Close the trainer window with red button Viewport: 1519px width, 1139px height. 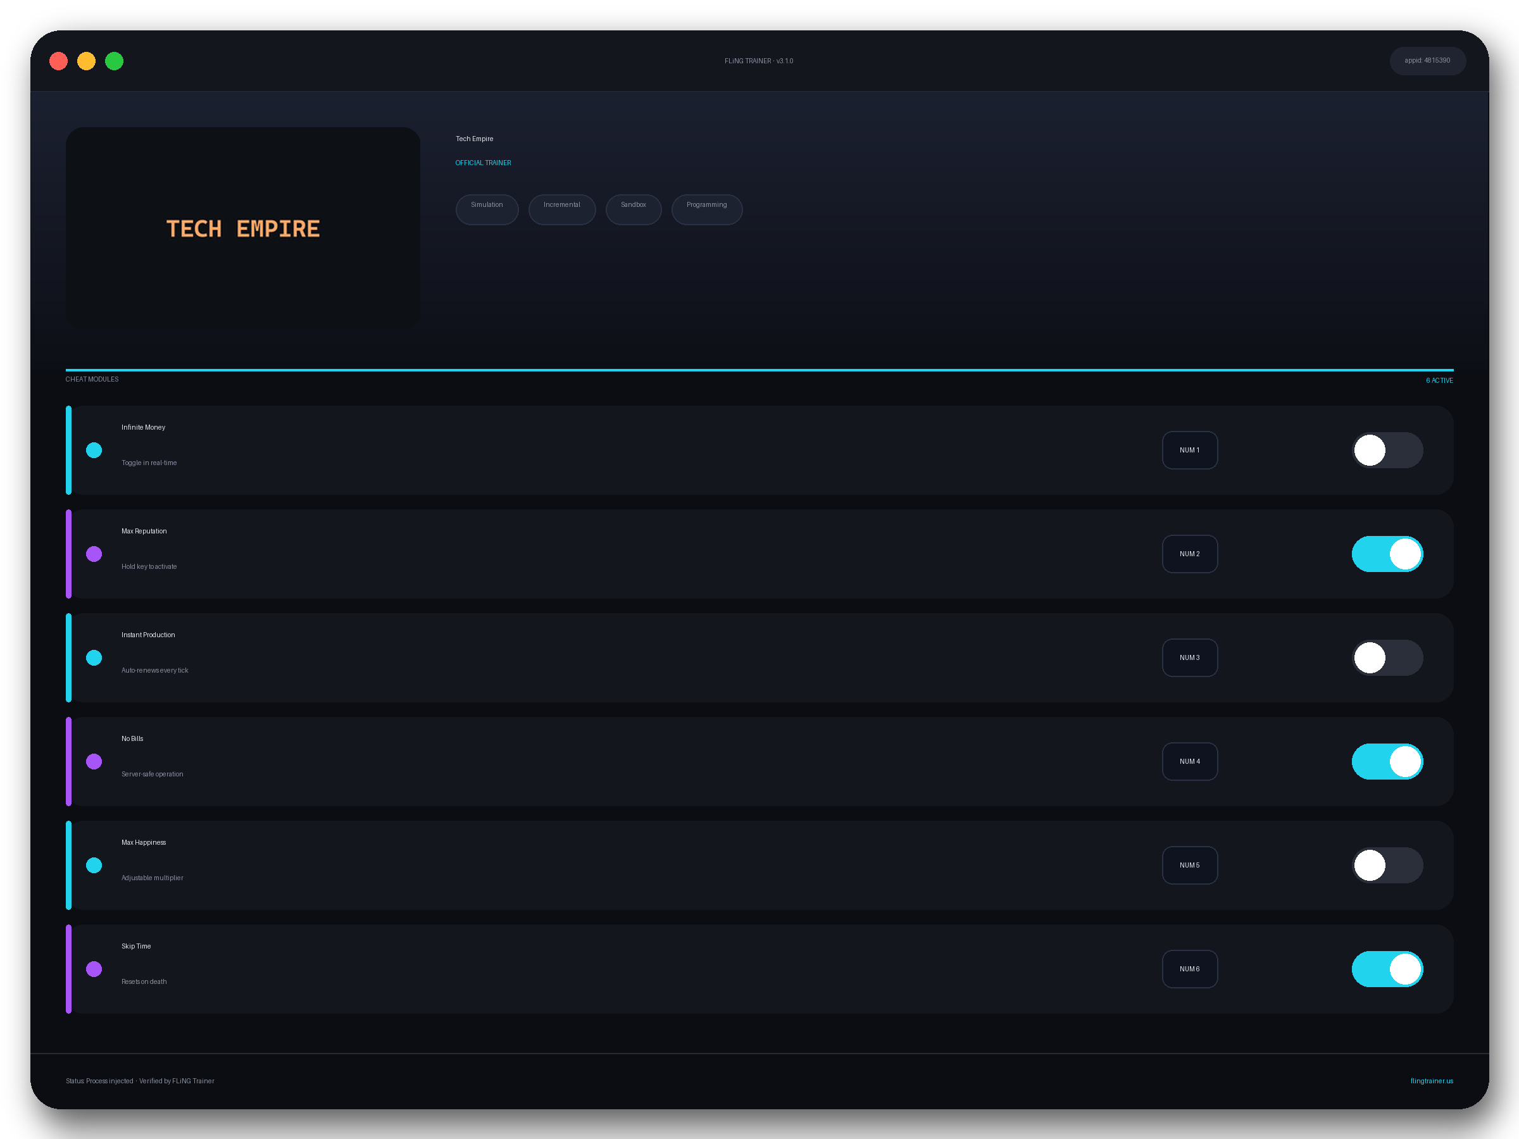[x=58, y=61]
